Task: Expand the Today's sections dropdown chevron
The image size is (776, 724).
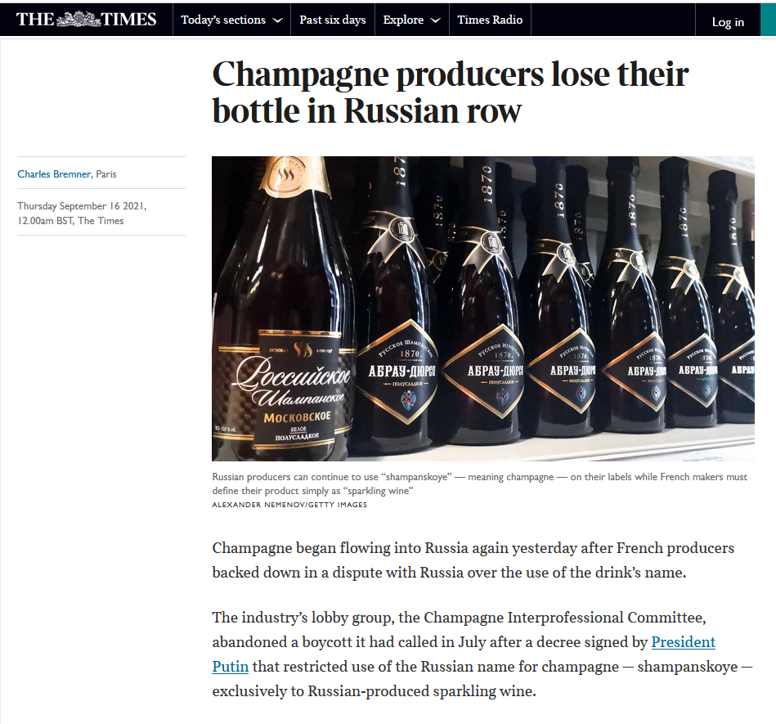Action: point(278,20)
